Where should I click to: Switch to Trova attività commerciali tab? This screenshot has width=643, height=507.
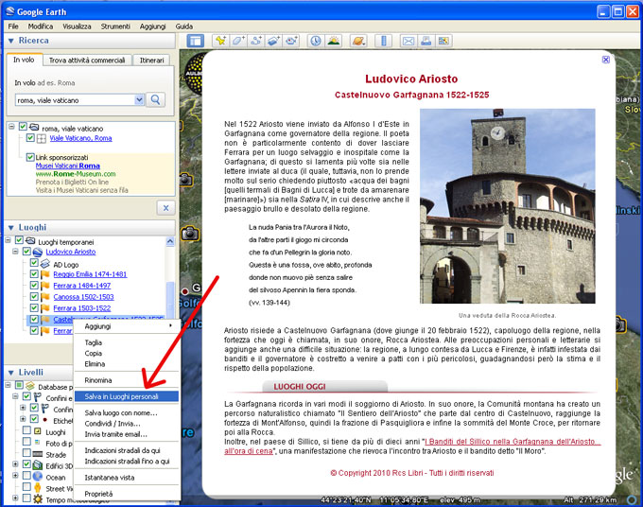(x=87, y=61)
